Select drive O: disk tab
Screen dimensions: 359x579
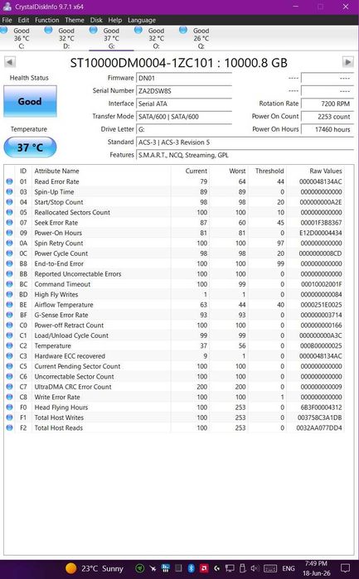[156, 38]
